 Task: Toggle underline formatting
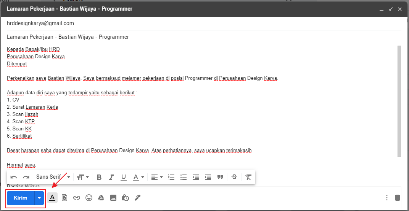(x=123, y=177)
